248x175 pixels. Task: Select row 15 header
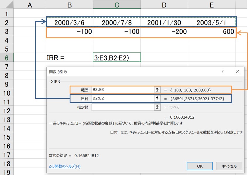coord(7,137)
